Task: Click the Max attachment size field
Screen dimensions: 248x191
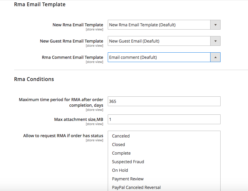Action: coord(164,119)
